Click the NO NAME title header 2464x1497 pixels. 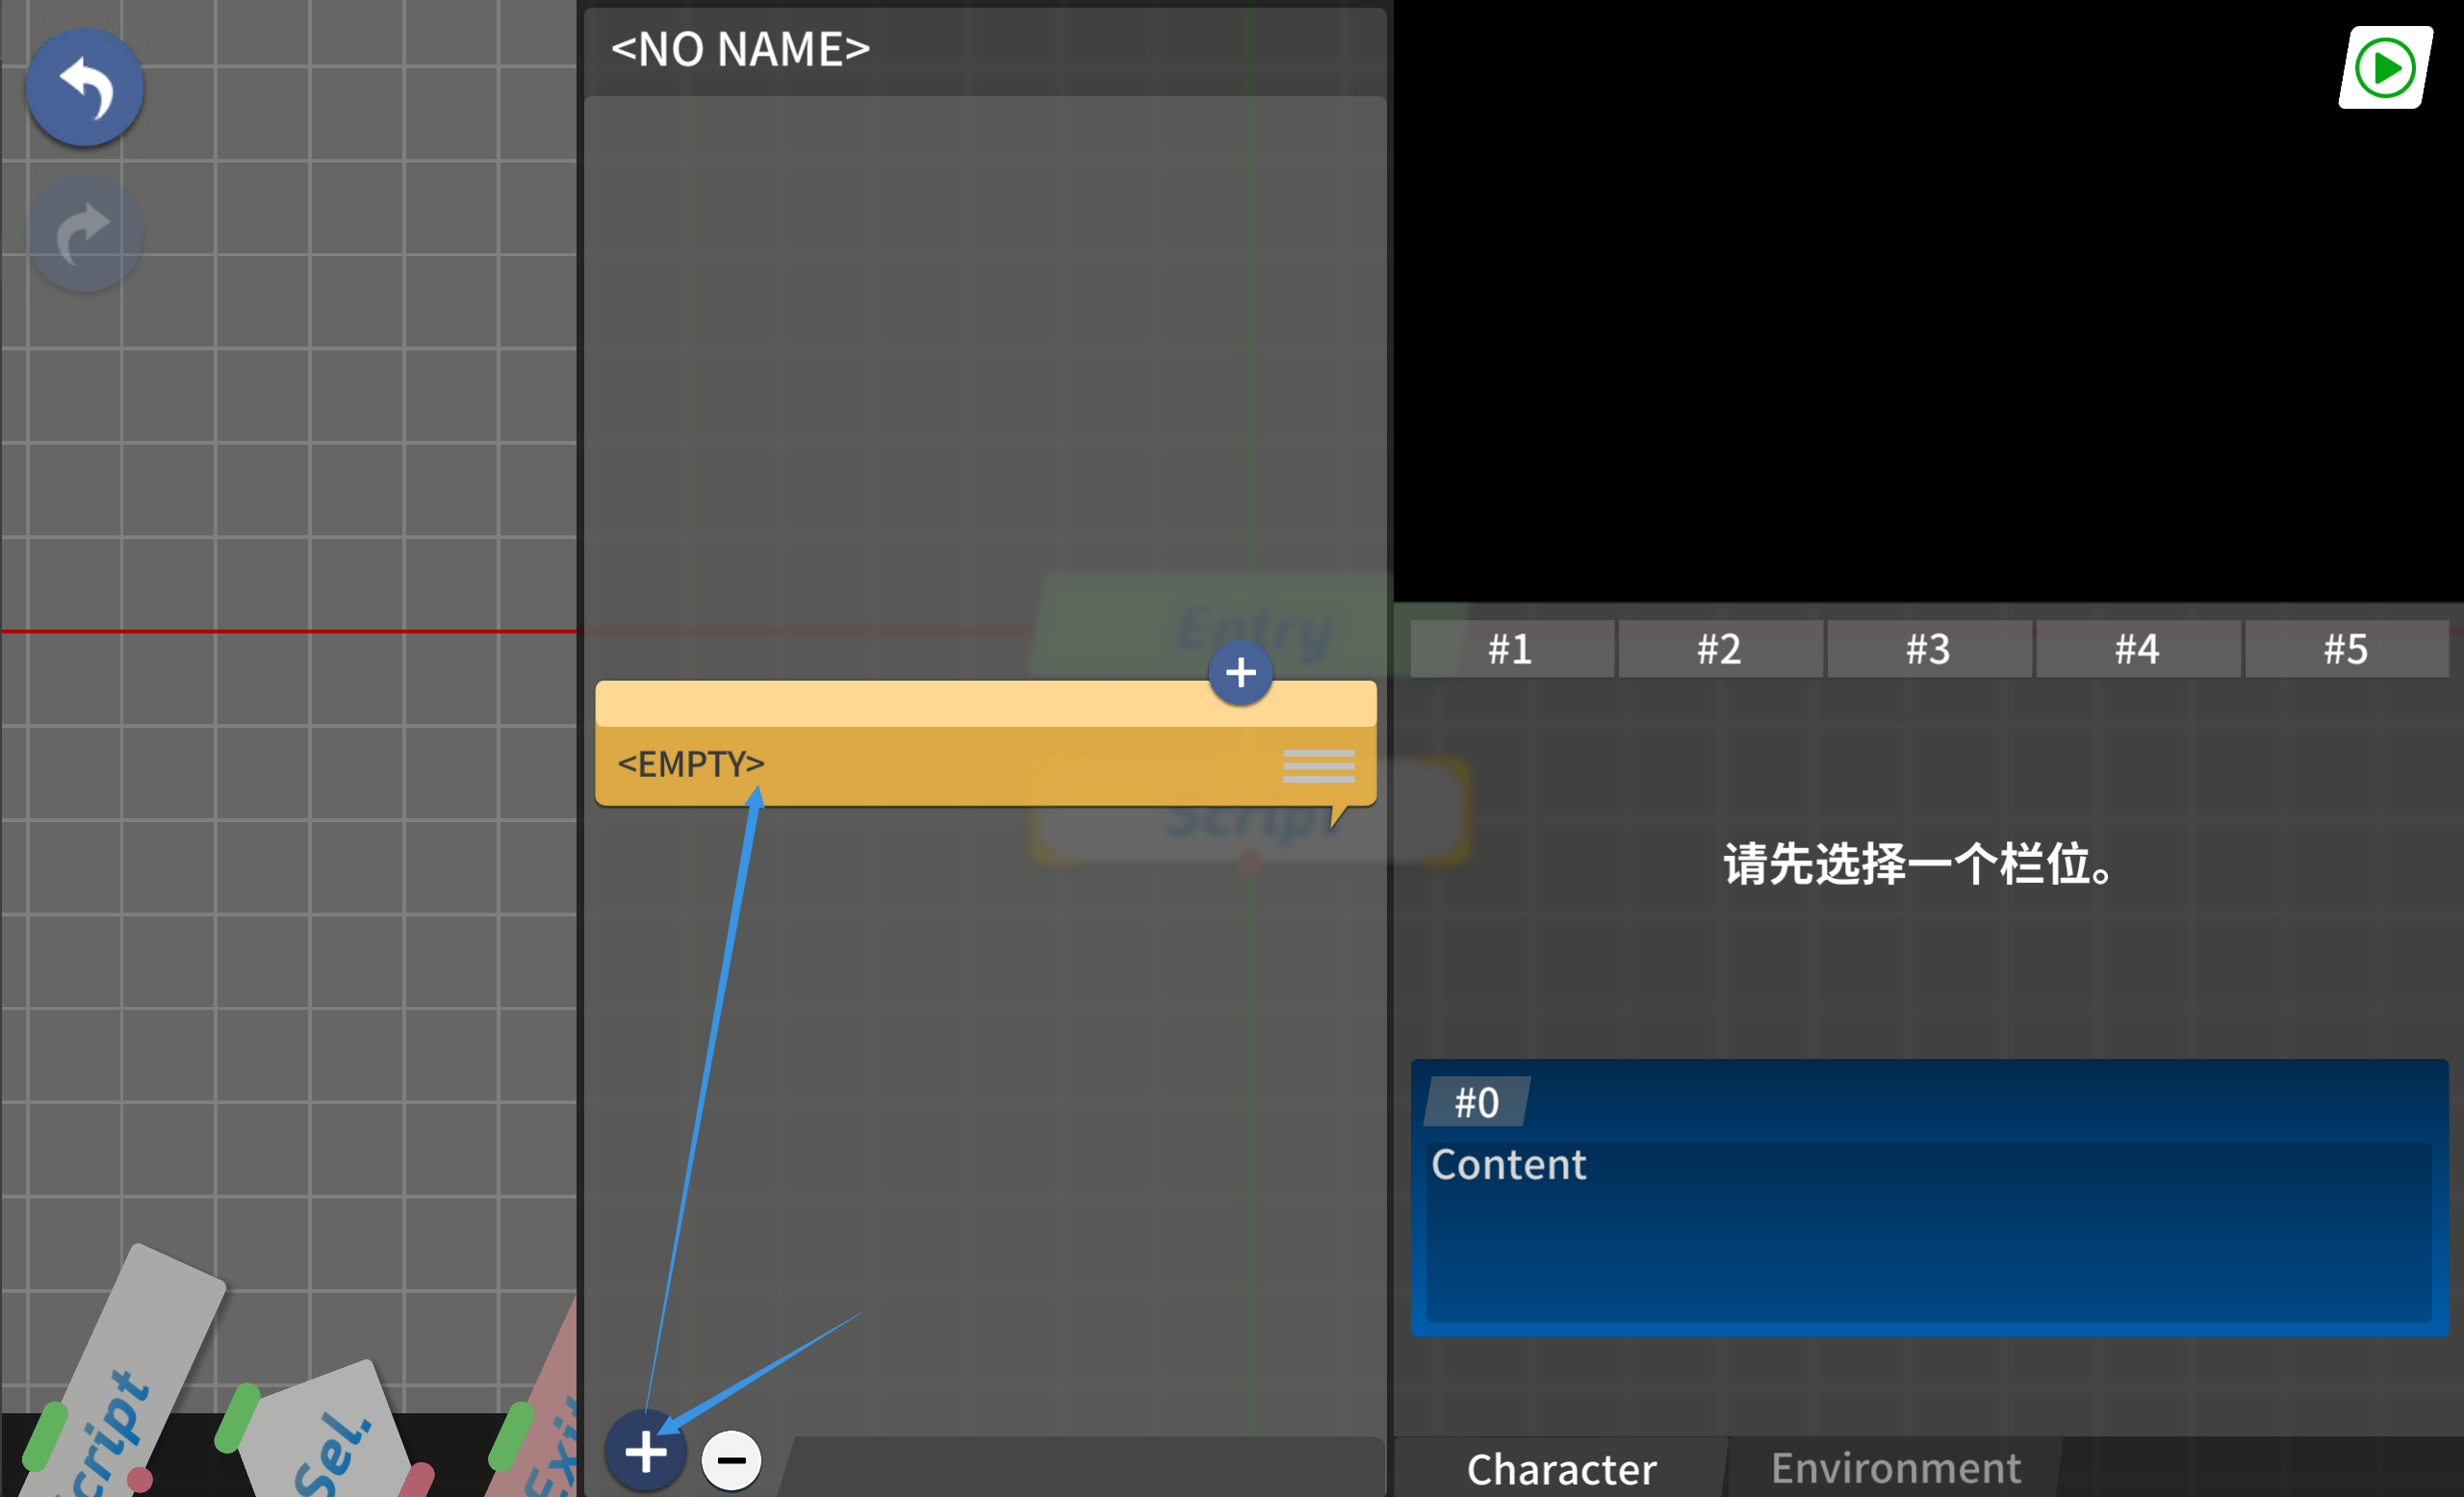[741, 48]
